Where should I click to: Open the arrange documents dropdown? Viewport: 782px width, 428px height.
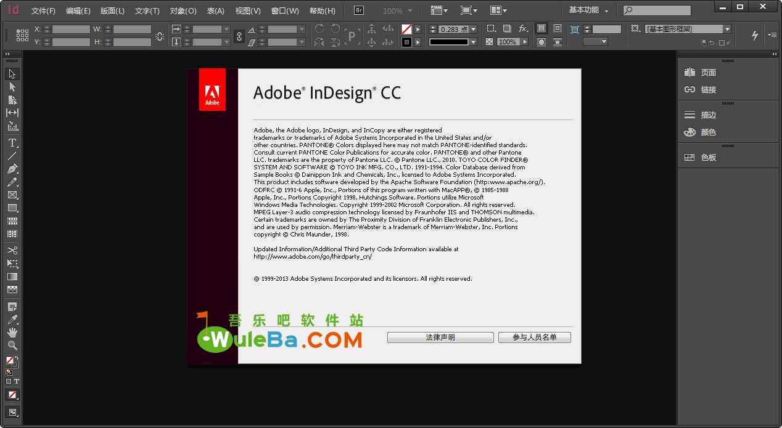coord(499,10)
